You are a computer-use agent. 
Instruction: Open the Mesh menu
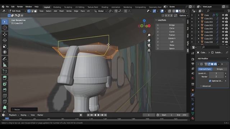(61, 11)
